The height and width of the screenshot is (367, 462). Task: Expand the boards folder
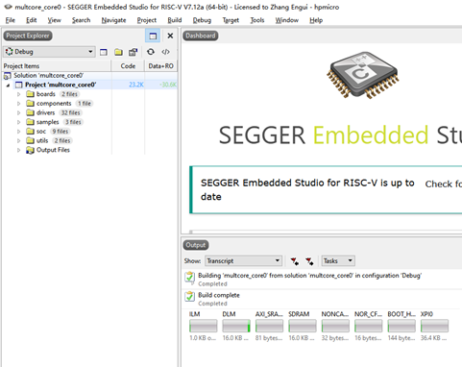pos(18,94)
